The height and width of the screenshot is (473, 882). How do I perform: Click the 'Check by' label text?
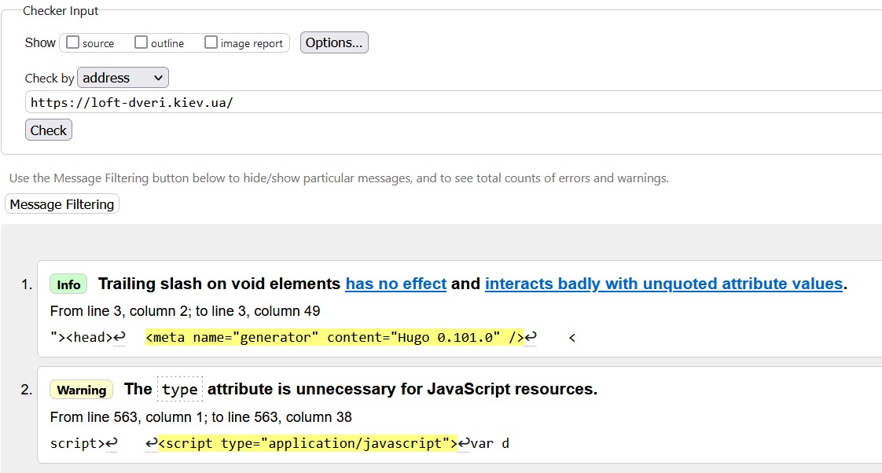point(50,78)
